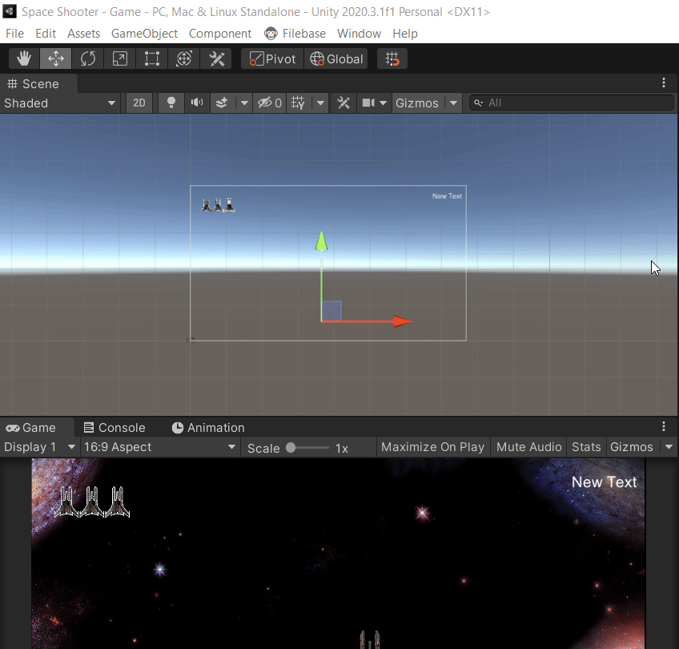This screenshot has height=649, width=679.
Task: Select the Rect Transform tool
Action: click(x=152, y=58)
